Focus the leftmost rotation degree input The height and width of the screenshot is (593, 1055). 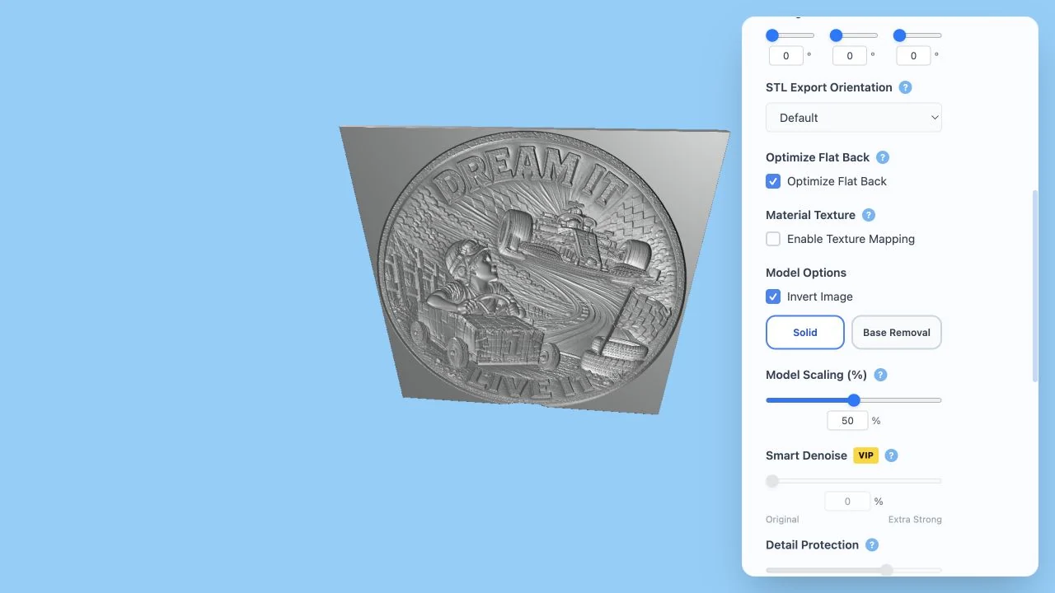point(786,56)
